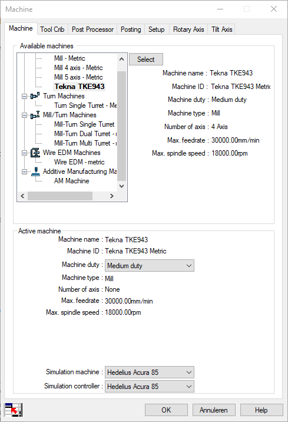Click the Additive Manufacturing Ma label
The height and width of the screenshot is (422, 288).
click(x=80, y=172)
